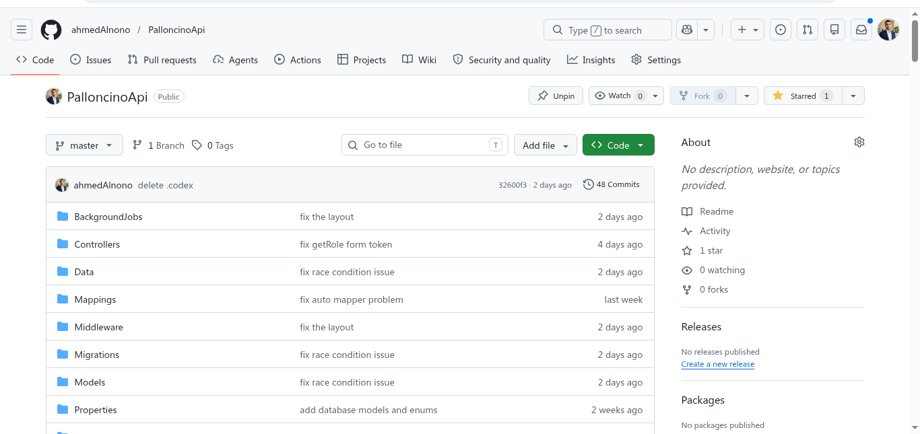Open Copilot chat icon in header
The height and width of the screenshot is (434, 920).
click(x=686, y=30)
